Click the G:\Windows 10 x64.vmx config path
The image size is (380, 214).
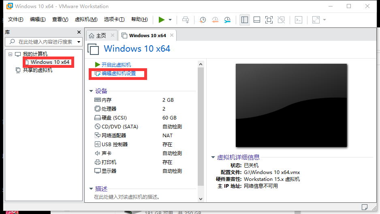pos(272,172)
